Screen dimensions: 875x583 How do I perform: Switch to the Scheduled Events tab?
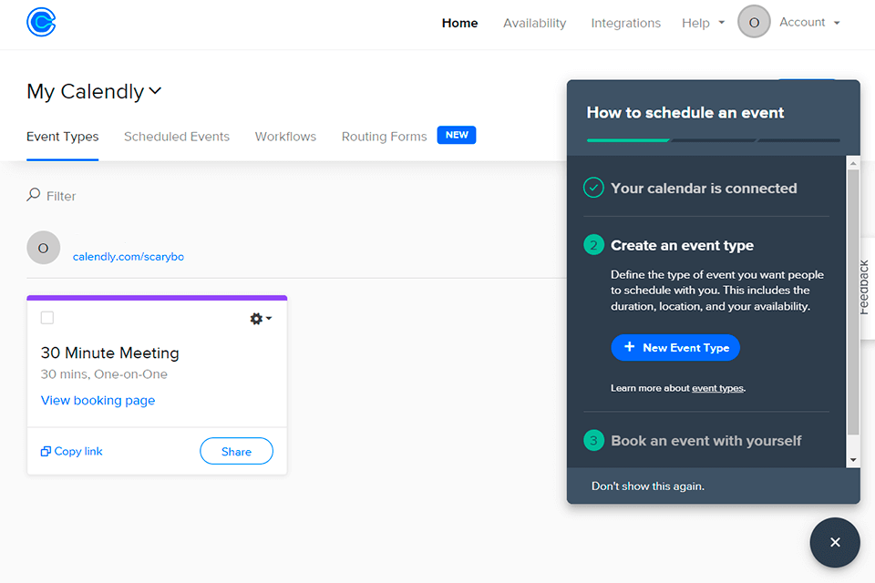point(177,137)
